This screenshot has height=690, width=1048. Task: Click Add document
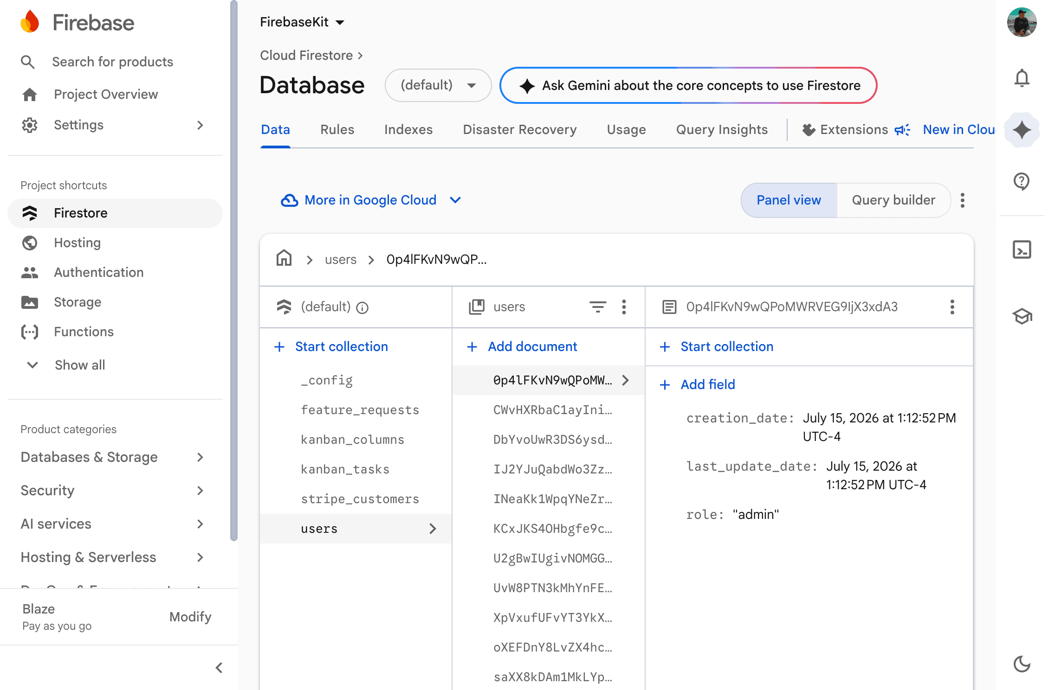click(x=522, y=347)
